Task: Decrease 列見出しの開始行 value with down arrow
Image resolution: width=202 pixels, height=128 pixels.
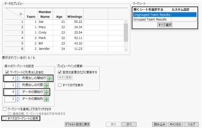Action: pyautogui.click(x=18, y=79)
